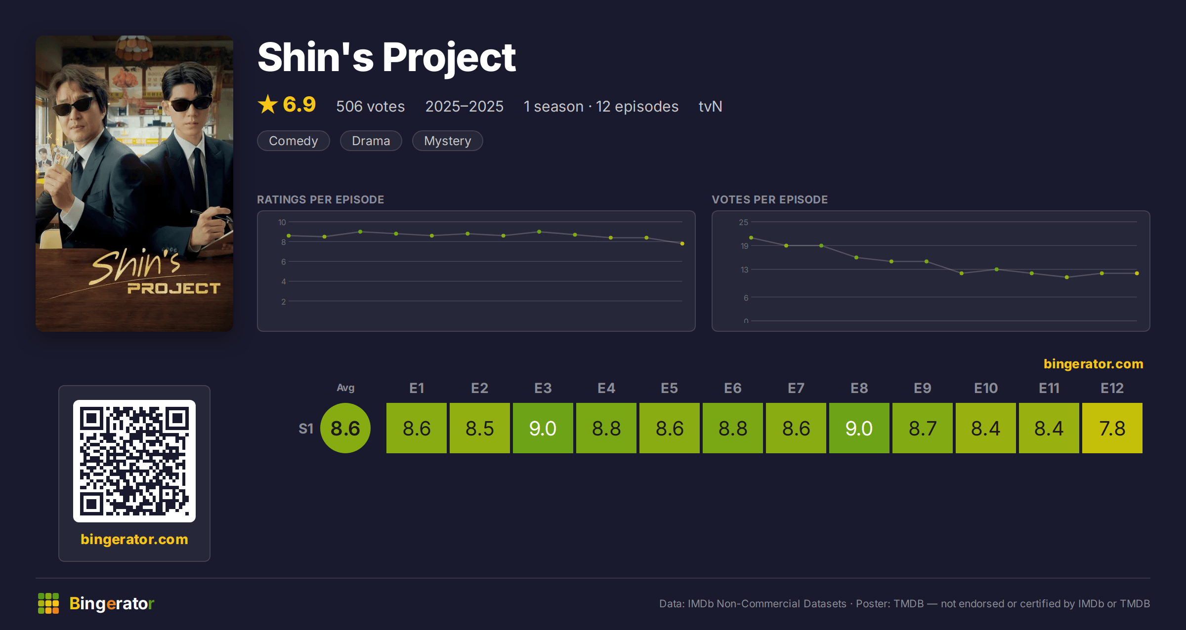Click last point in ratings chart
This screenshot has height=630, width=1186.
(x=682, y=243)
